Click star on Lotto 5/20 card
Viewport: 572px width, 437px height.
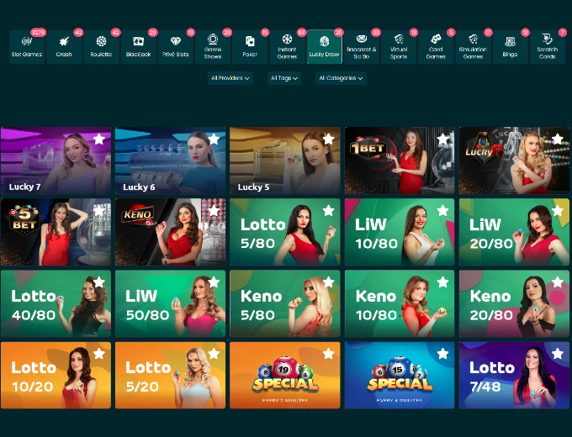click(214, 353)
